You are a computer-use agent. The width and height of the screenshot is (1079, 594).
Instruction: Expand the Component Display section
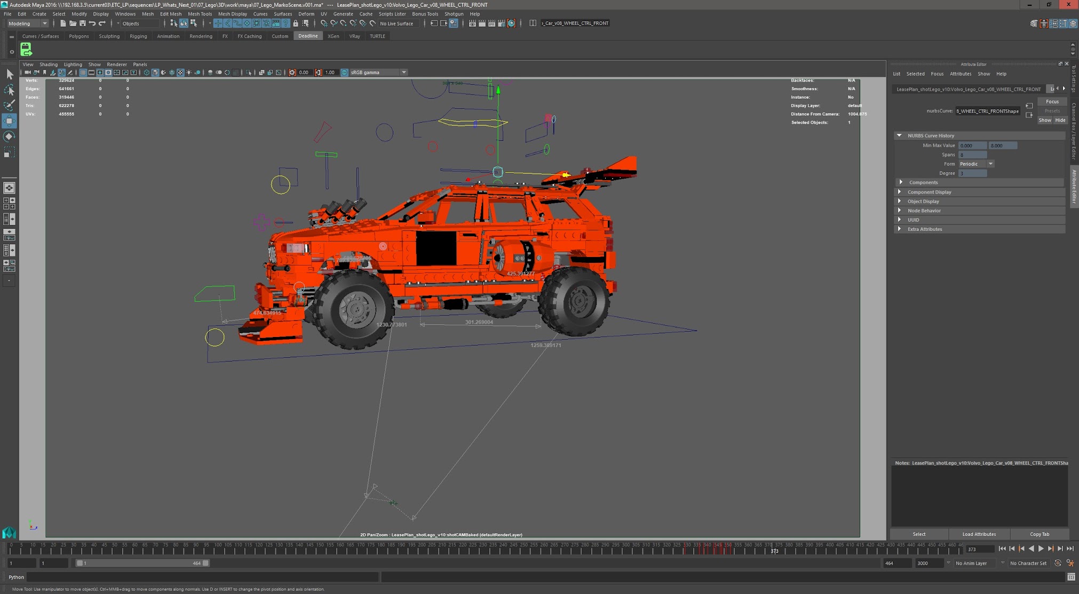(900, 192)
